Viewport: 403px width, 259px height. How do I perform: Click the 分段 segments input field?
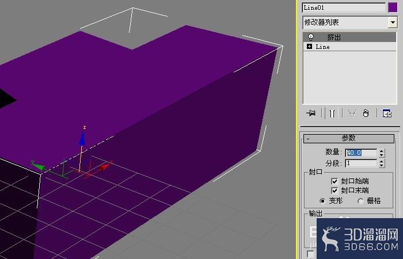pos(361,163)
